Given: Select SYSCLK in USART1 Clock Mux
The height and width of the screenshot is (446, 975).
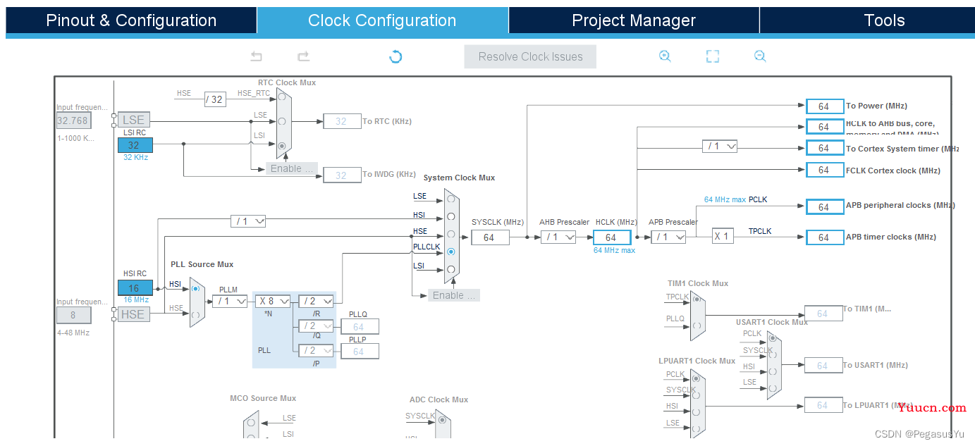Looking at the screenshot, I should 773,357.
